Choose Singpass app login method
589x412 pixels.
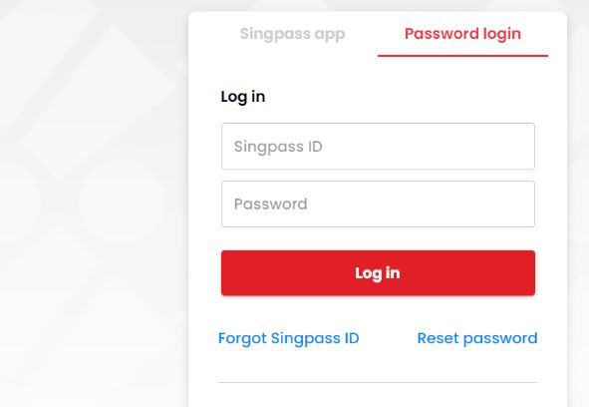pos(292,34)
